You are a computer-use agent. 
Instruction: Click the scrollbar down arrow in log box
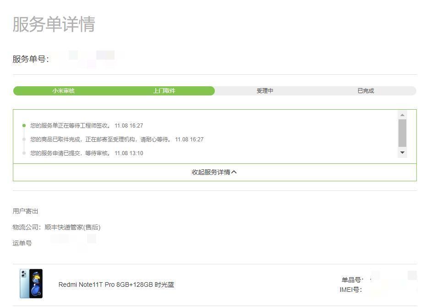click(x=402, y=152)
